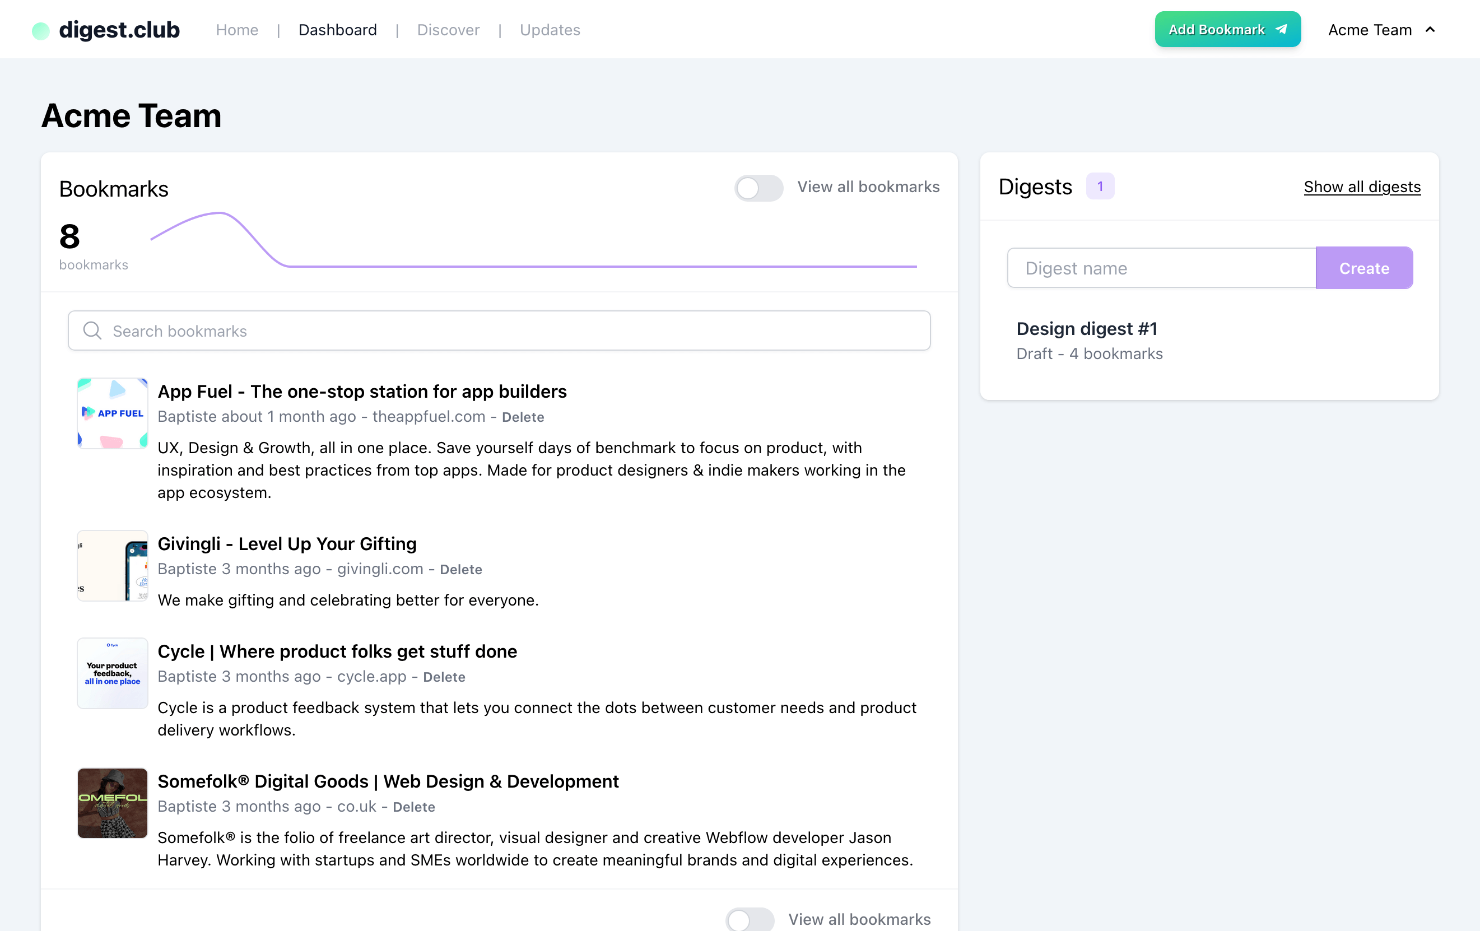Click the Digests count badge showing 1
The height and width of the screenshot is (931, 1480).
[x=1100, y=186]
